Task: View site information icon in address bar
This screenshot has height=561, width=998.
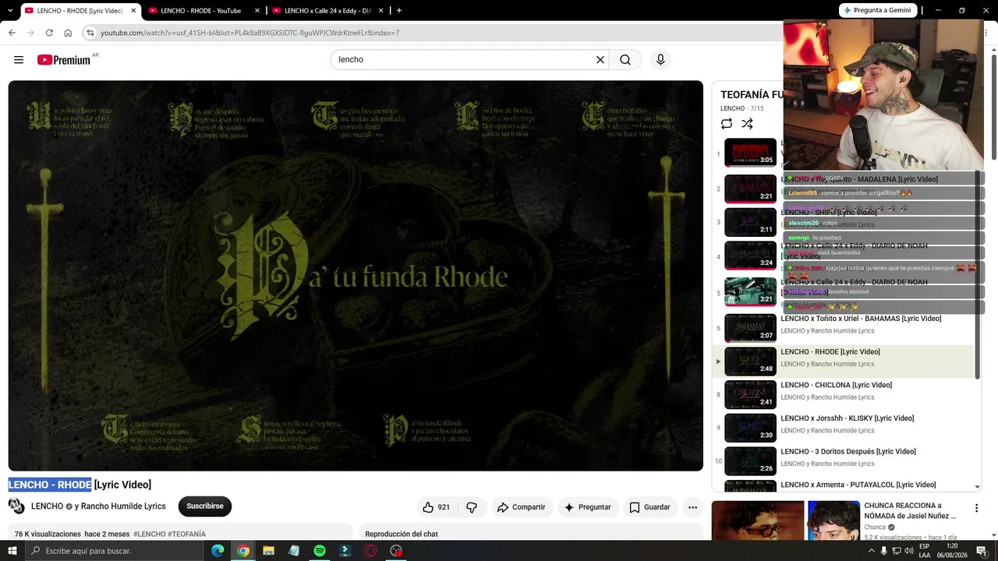Action: point(90,33)
